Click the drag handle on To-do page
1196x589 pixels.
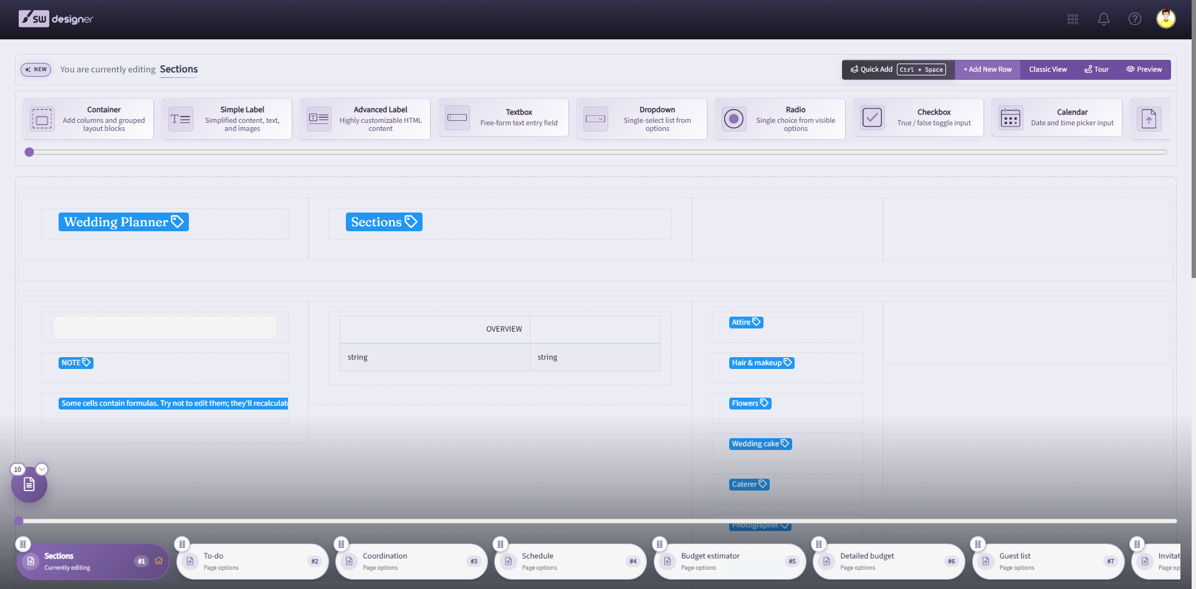click(x=182, y=544)
